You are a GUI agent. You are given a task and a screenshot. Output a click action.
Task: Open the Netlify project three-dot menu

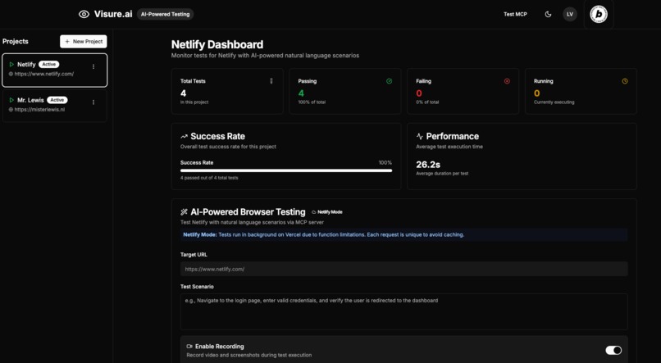click(93, 66)
